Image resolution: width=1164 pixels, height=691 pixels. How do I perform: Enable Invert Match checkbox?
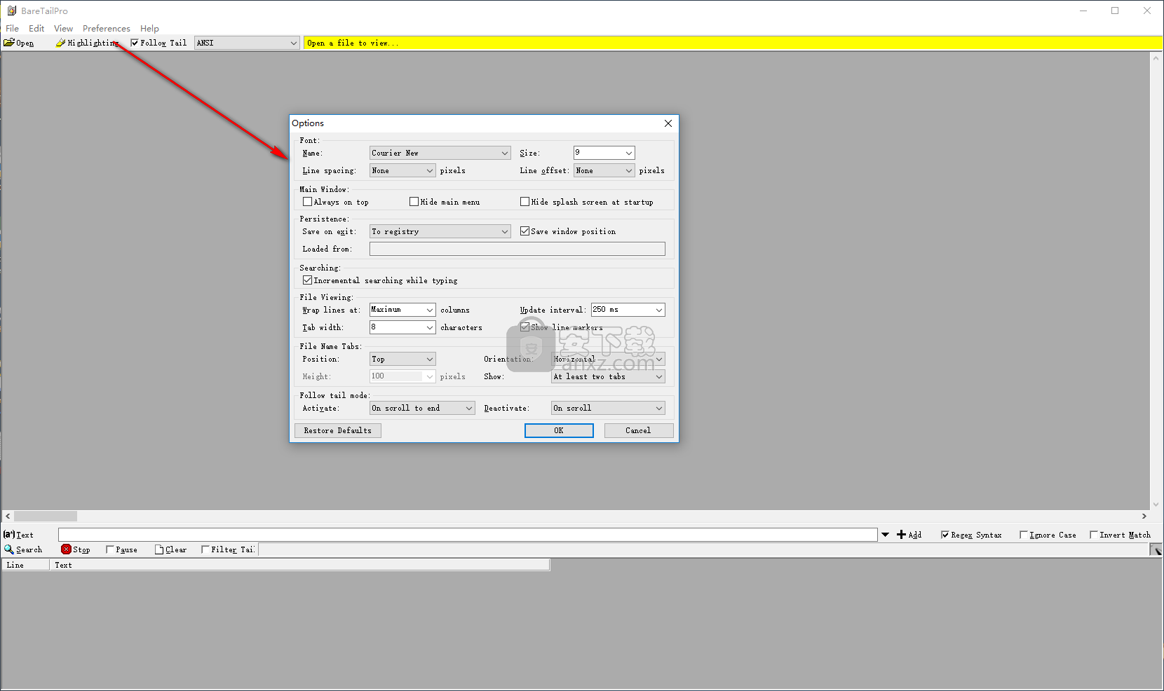[x=1093, y=535]
